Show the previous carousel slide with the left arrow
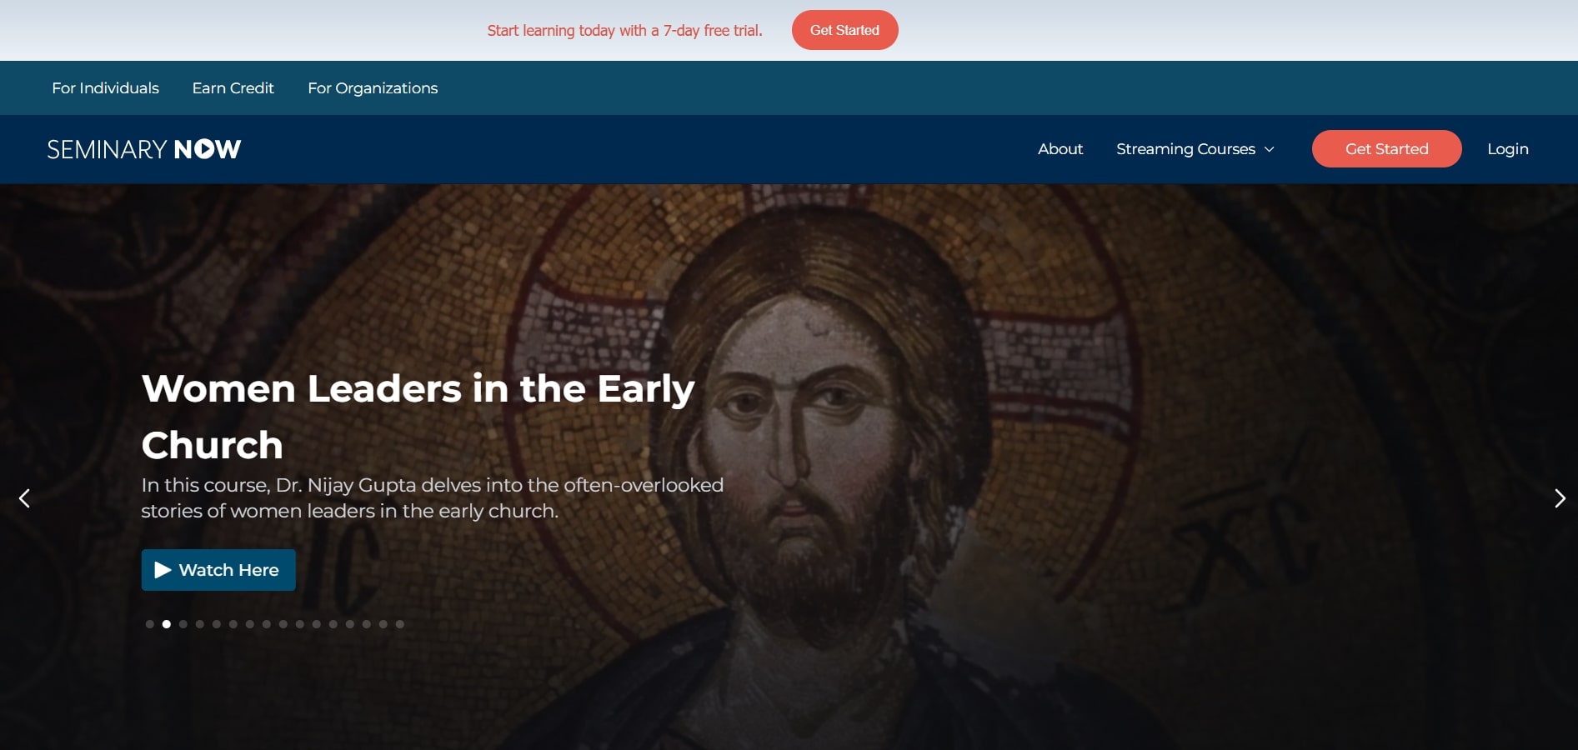The width and height of the screenshot is (1578, 750). [24, 498]
